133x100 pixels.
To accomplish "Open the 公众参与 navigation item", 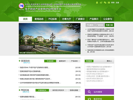I will 108,19.
